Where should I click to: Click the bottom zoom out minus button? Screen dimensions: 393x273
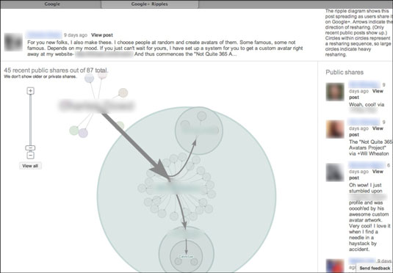point(30,156)
